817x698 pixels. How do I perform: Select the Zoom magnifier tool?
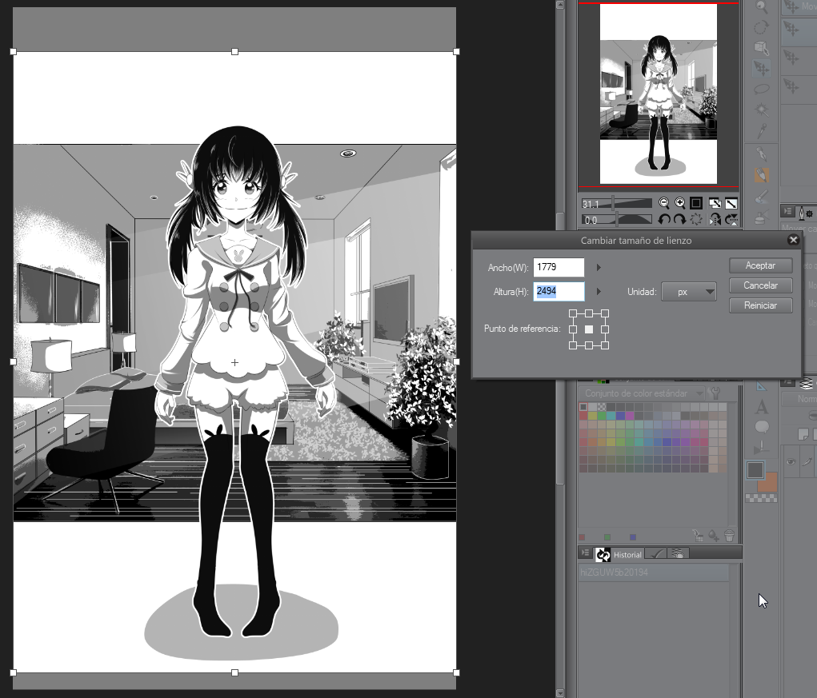click(x=762, y=7)
